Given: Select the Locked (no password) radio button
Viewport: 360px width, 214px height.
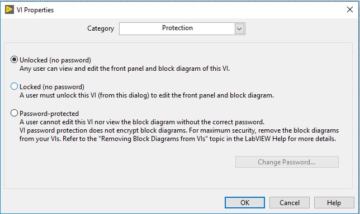Looking at the screenshot, I should click(14, 86).
